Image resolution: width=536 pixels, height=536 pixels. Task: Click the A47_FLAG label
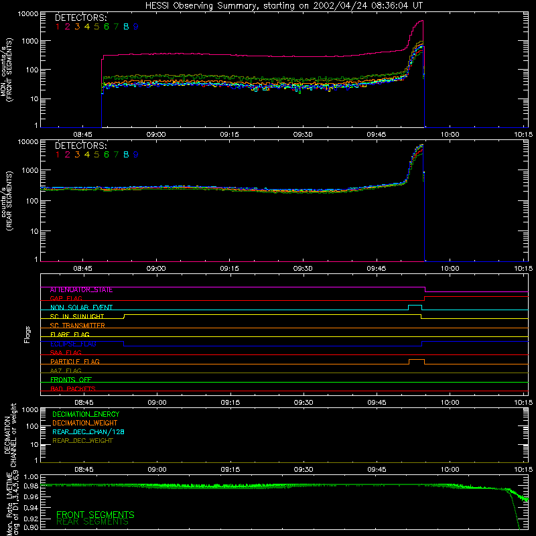[x=66, y=371]
